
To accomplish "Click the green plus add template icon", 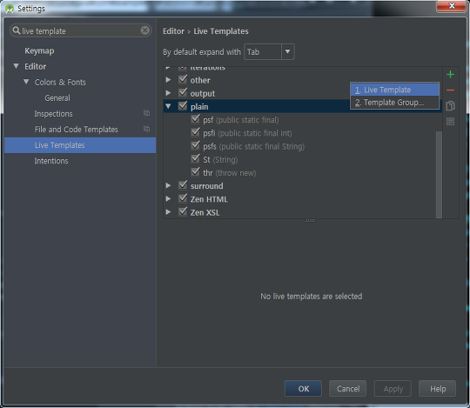I will pyautogui.click(x=450, y=74).
